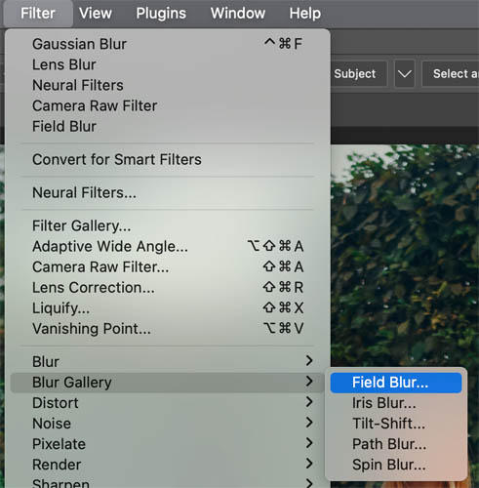Open the Window menu
Viewport: 479px width, 488px height.
click(238, 14)
